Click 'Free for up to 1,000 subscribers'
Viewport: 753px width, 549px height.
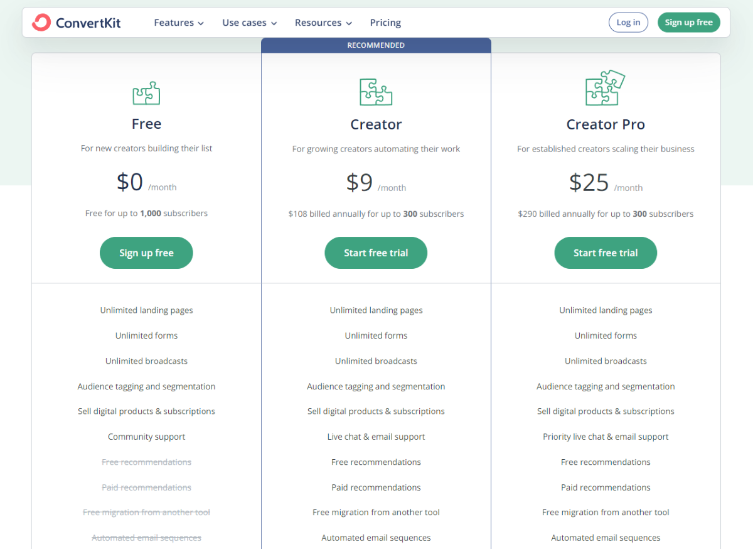tap(146, 214)
